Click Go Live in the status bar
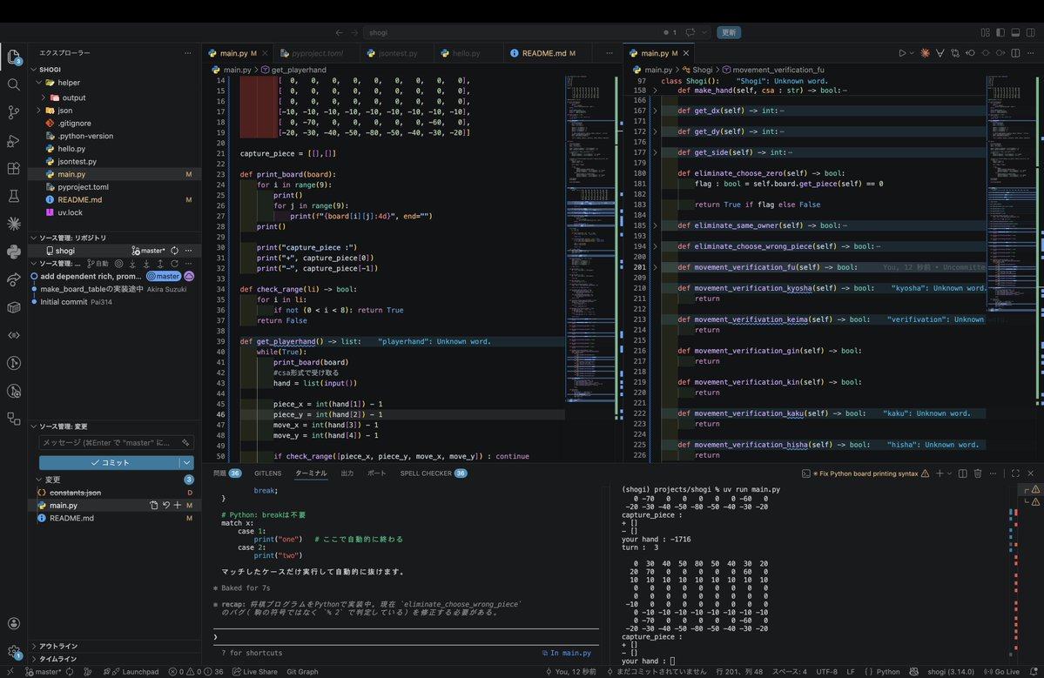Screen dimensions: 1044x678 pyautogui.click(x=1001, y=672)
